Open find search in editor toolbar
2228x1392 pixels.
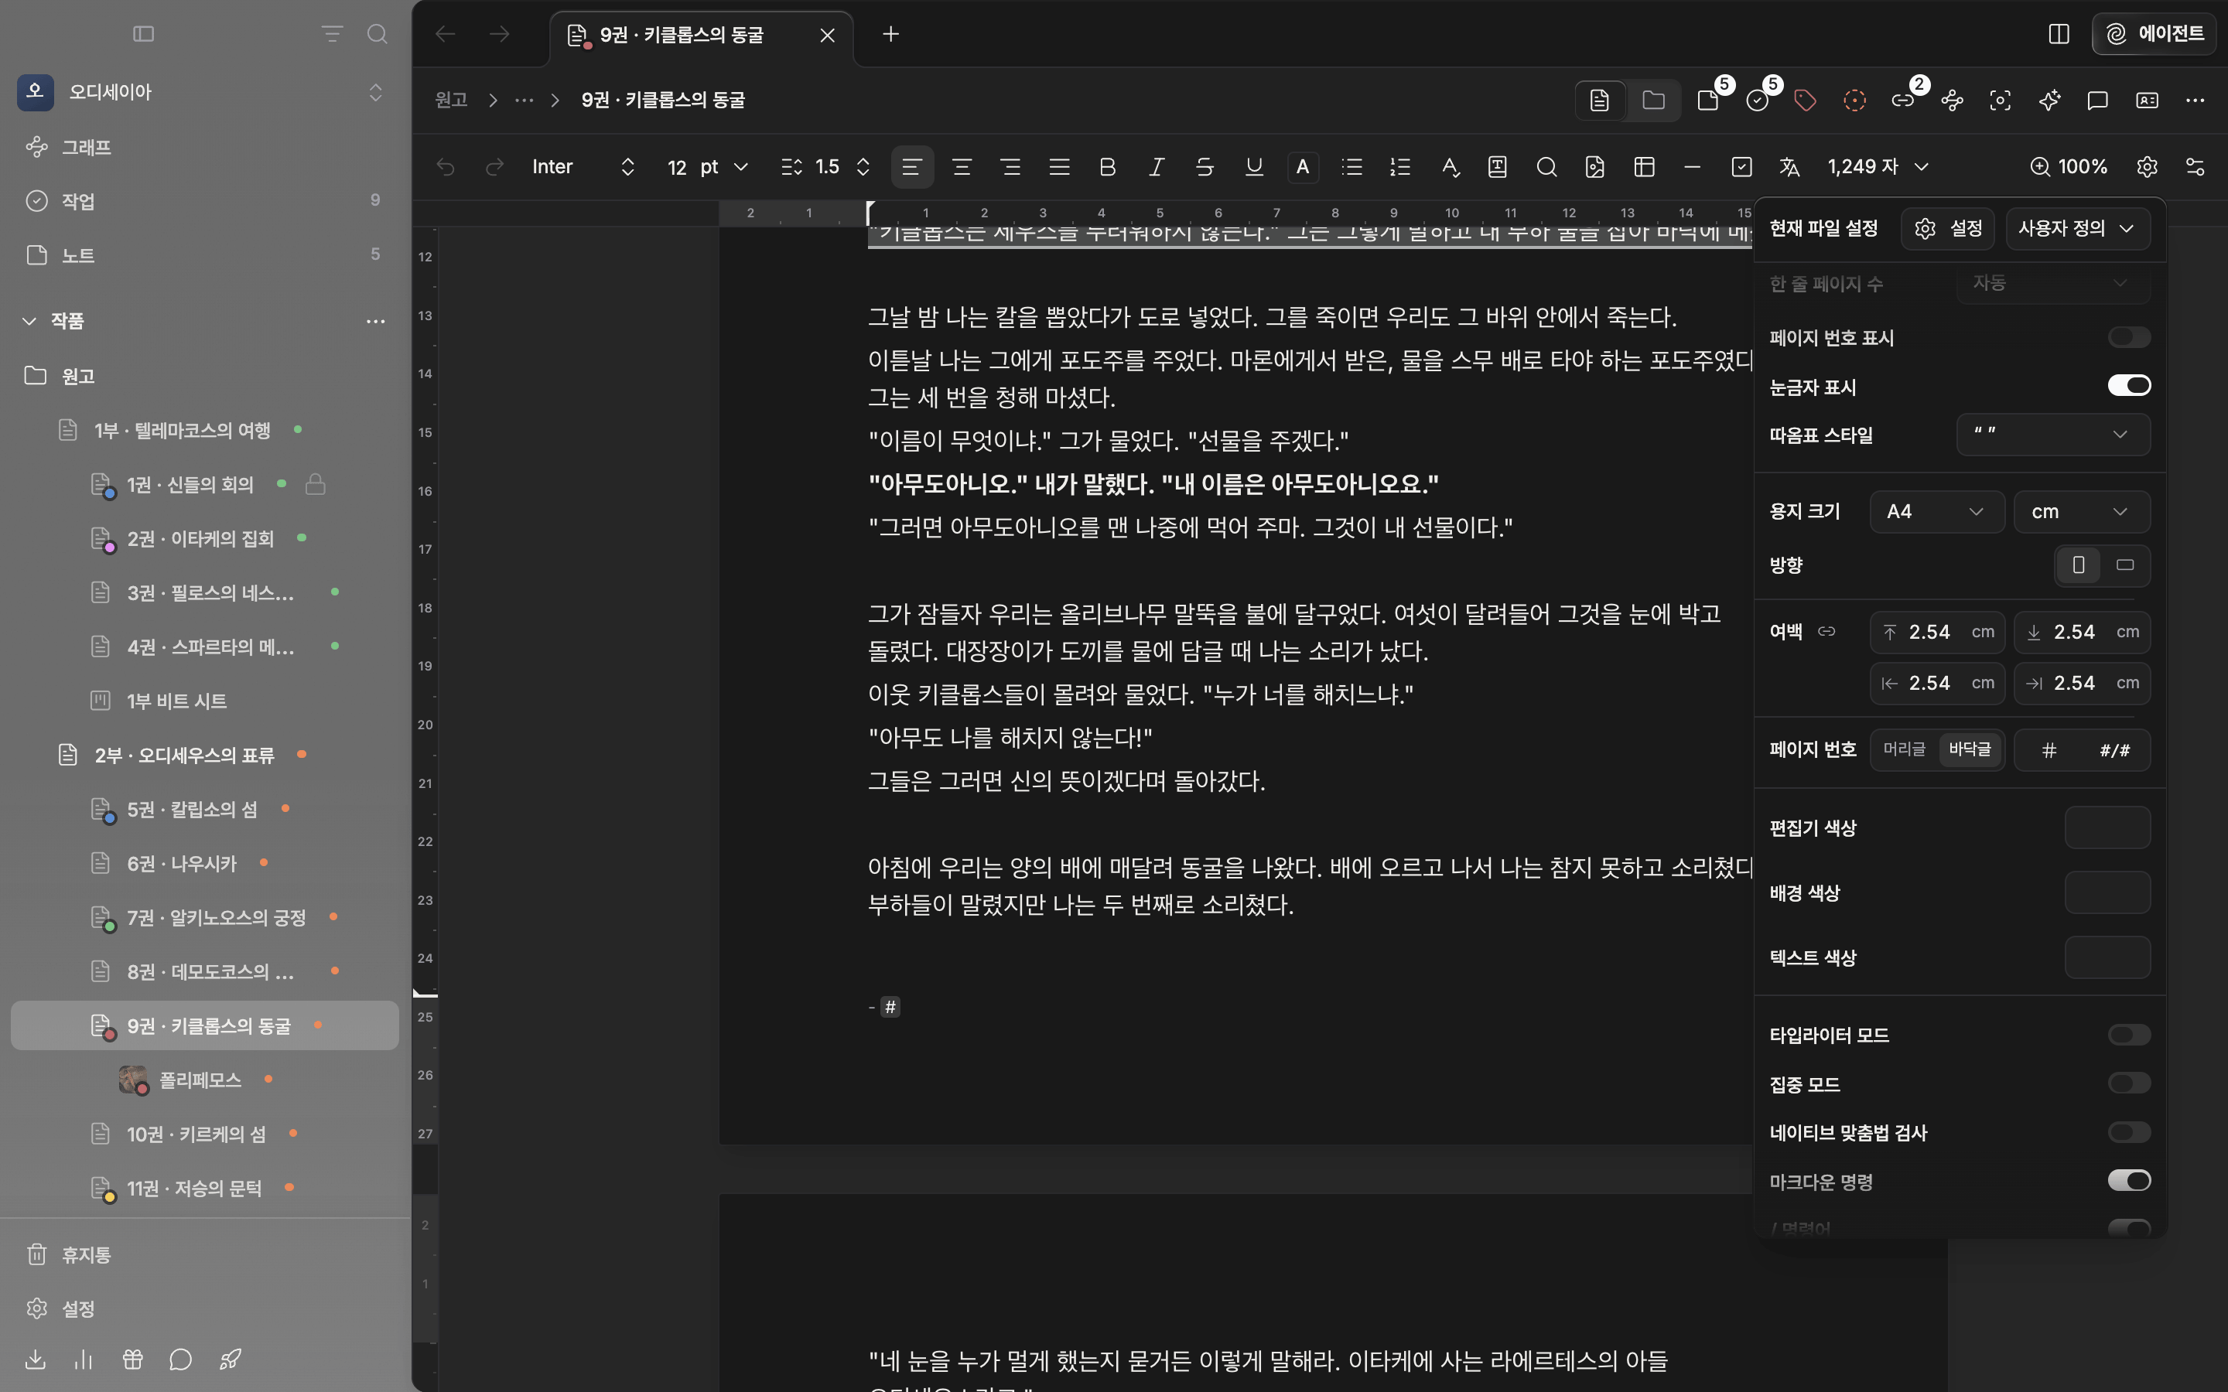1546,166
